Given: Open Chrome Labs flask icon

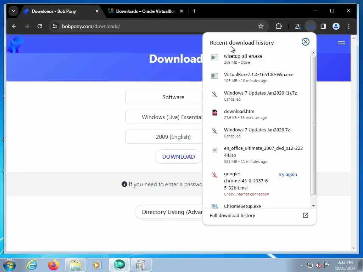Looking at the screenshot, I should 297,26.
